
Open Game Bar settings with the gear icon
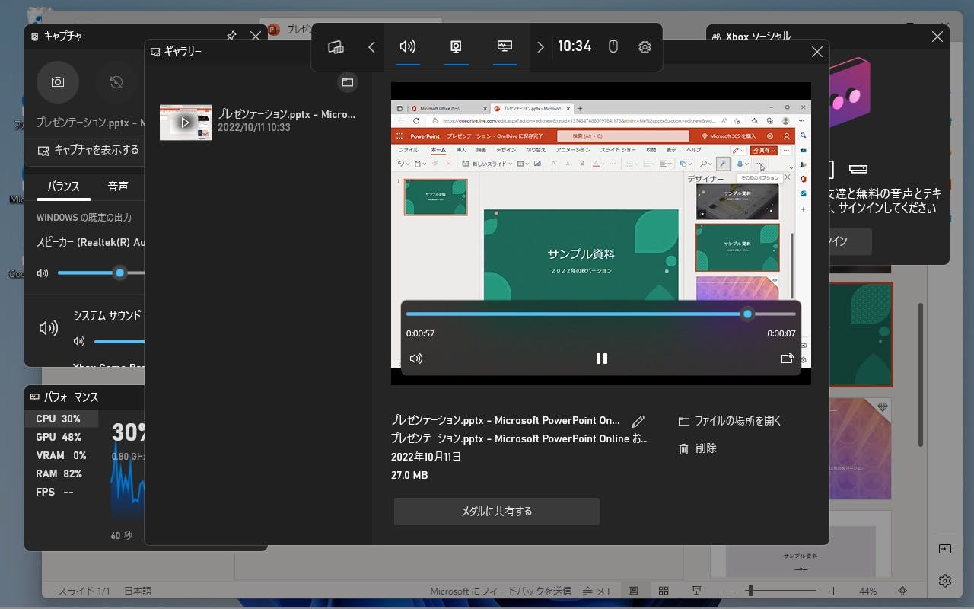645,46
